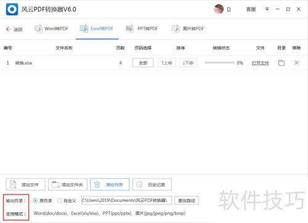Click the conversion progress bar
Viewport: 308px width, 223px height.
pyautogui.click(x=219, y=63)
